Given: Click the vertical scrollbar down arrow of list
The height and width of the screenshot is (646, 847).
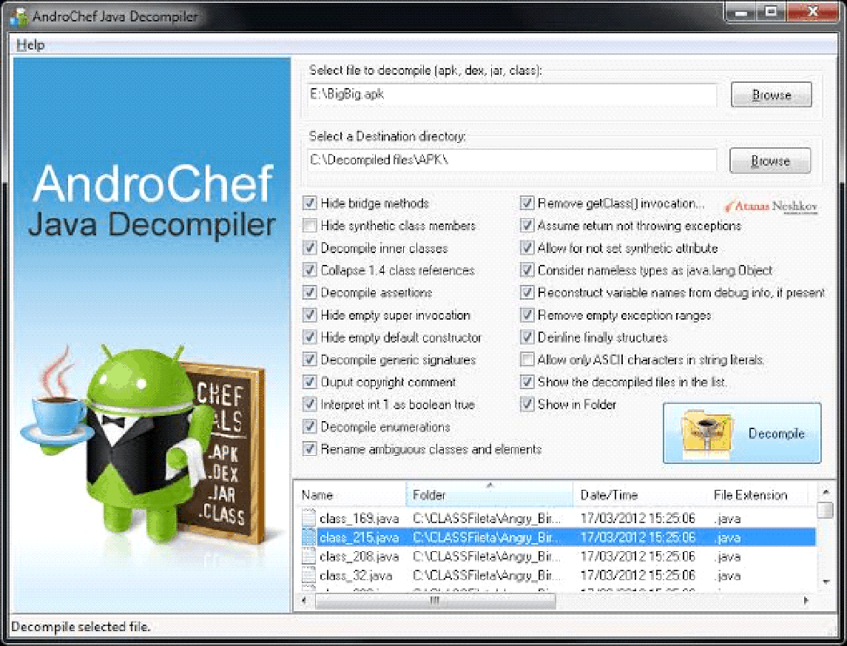Looking at the screenshot, I should (x=826, y=582).
